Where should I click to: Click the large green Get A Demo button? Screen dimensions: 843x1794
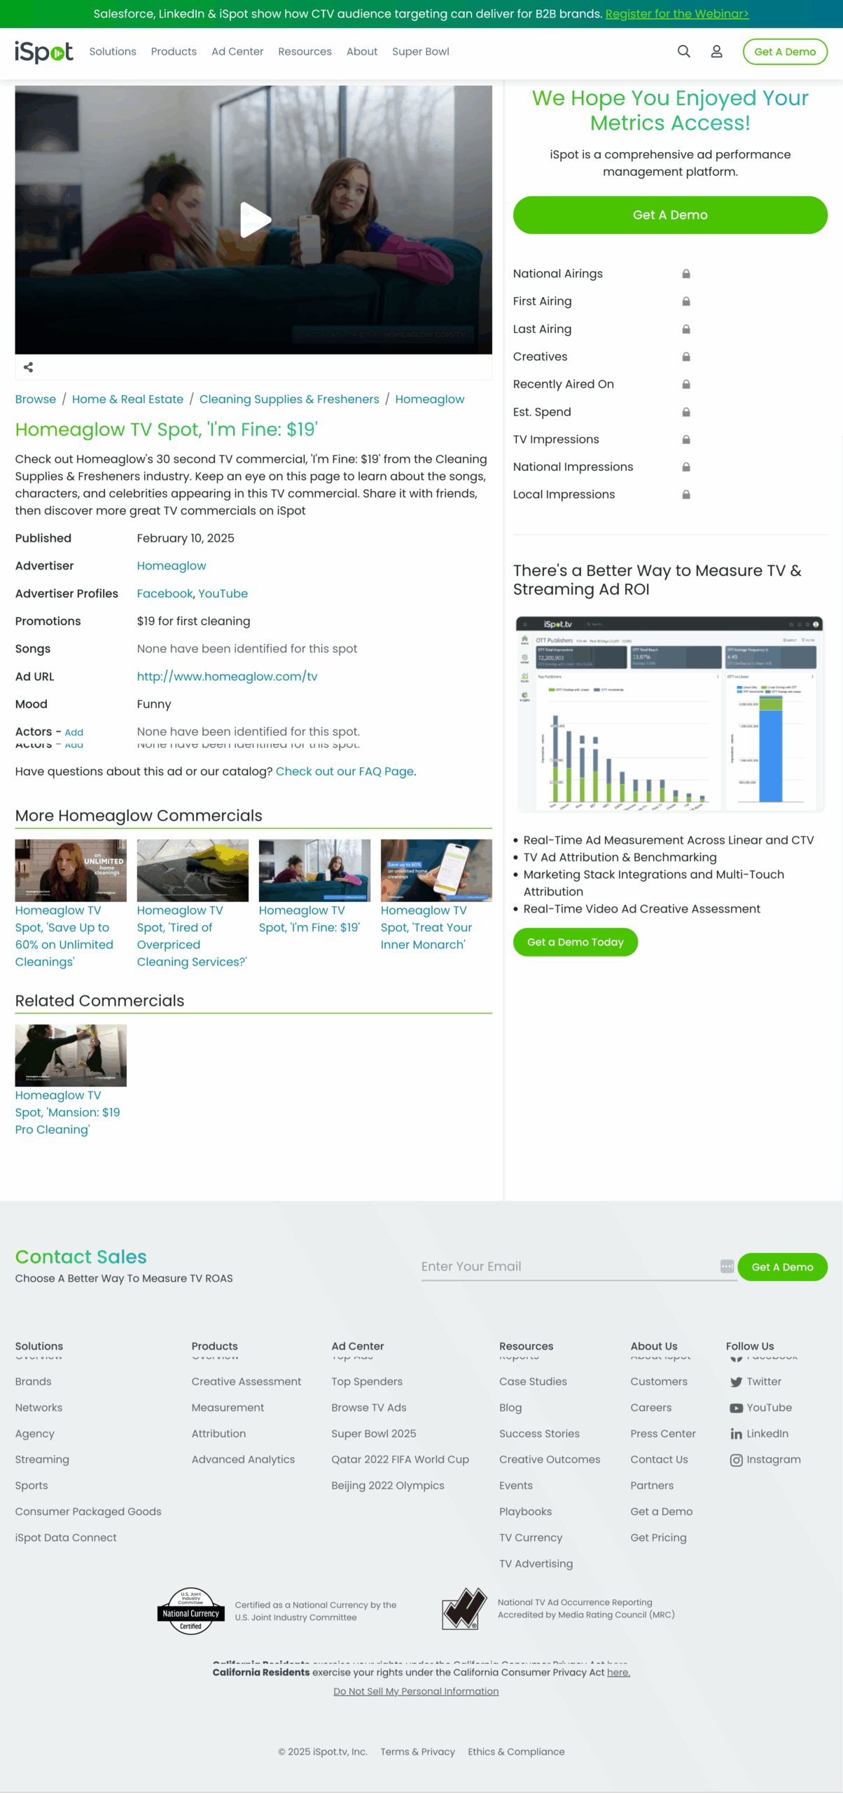[x=670, y=215]
